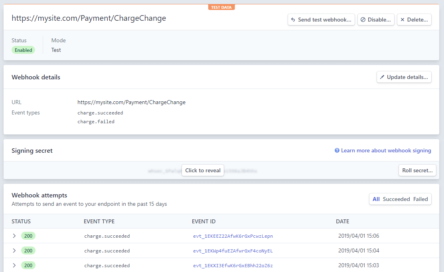Expand the second webhook attempt details
The height and width of the screenshot is (272, 444).
click(x=15, y=250)
